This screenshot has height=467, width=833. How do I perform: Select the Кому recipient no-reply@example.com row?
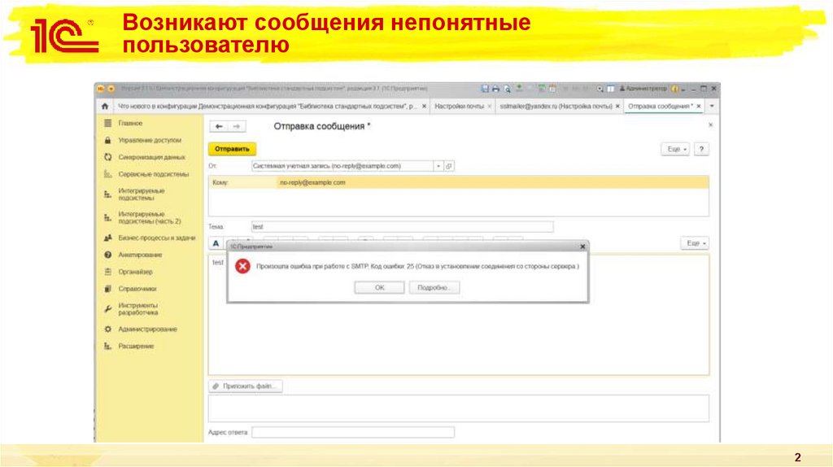(459, 182)
